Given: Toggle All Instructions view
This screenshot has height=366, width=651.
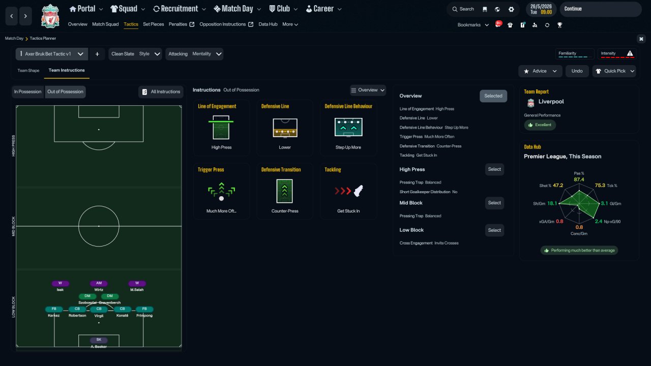Looking at the screenshot, I should 161,91.
